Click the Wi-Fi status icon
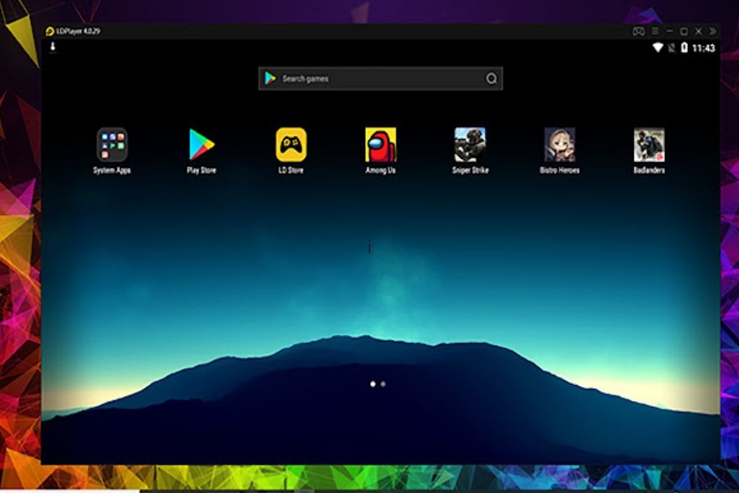The width and height of the screenshot is (739, 493). [658, 48]
